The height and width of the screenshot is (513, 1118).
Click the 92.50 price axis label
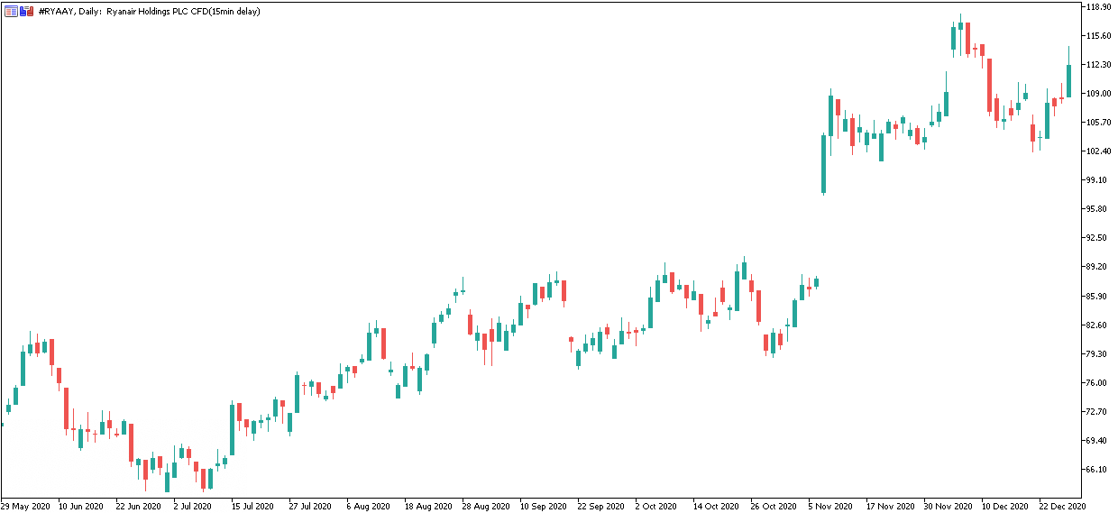[x=1096, y=237]
